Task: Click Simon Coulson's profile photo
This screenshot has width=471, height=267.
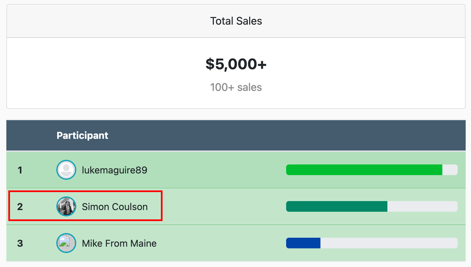Action: 66,207
